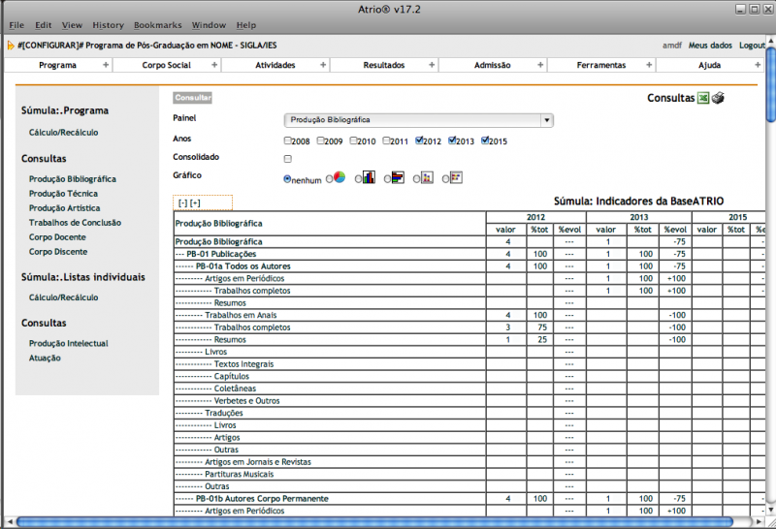Open the Bookmarks menu

click(157, 24)
